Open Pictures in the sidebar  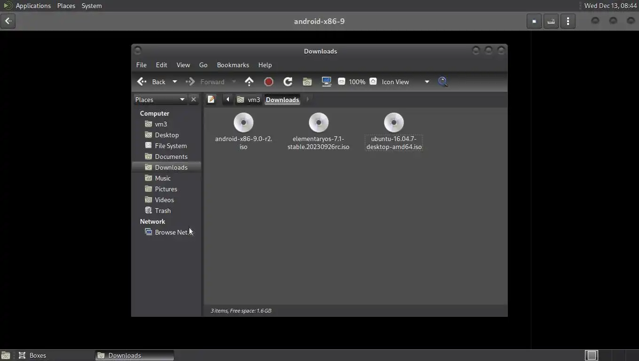click(167, 189)
